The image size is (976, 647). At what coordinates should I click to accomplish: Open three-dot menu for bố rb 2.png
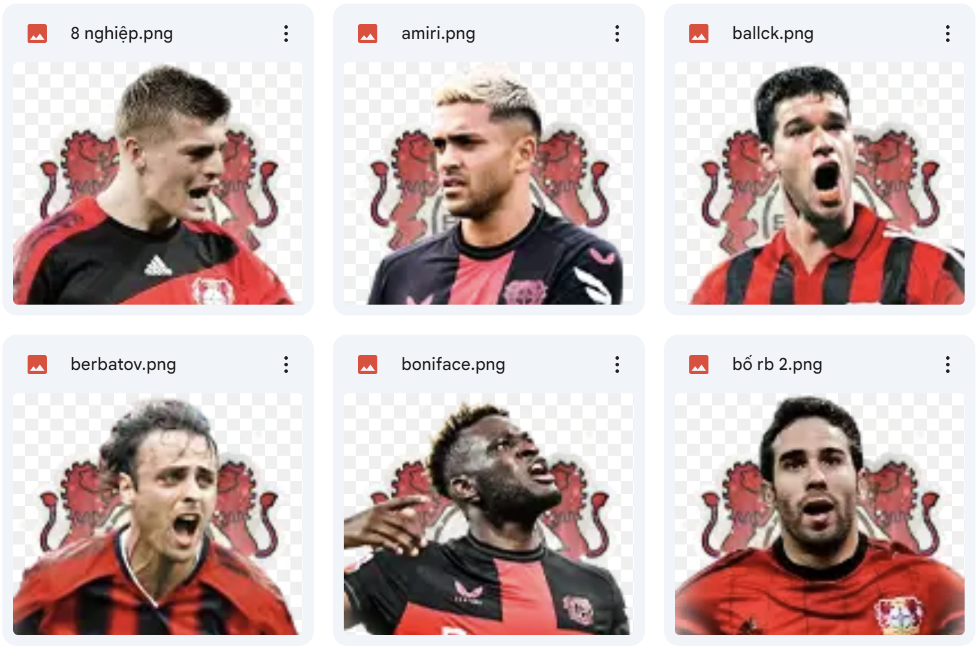coord(948,365)
